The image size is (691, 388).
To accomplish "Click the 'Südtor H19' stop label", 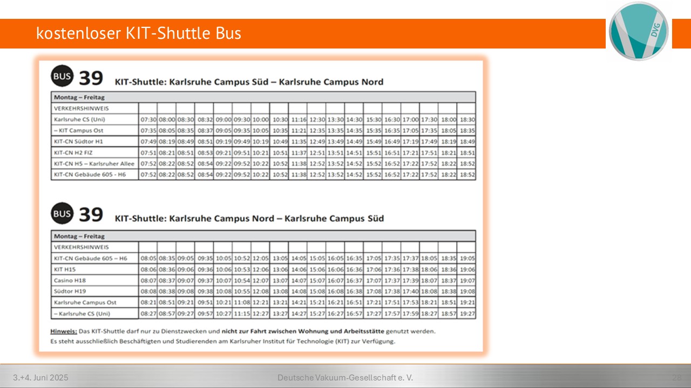I will 70,291.
